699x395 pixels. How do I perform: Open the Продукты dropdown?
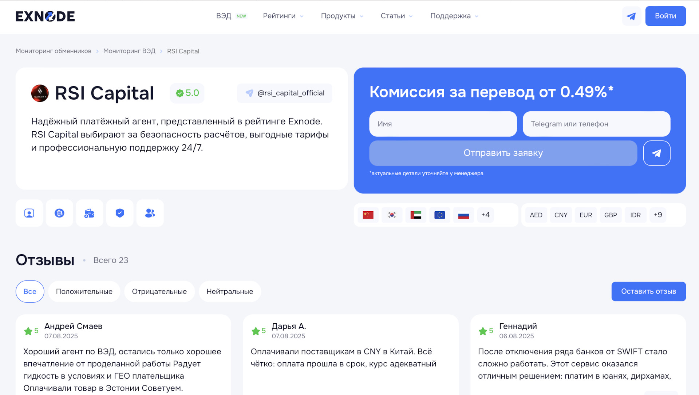[341, 16]
